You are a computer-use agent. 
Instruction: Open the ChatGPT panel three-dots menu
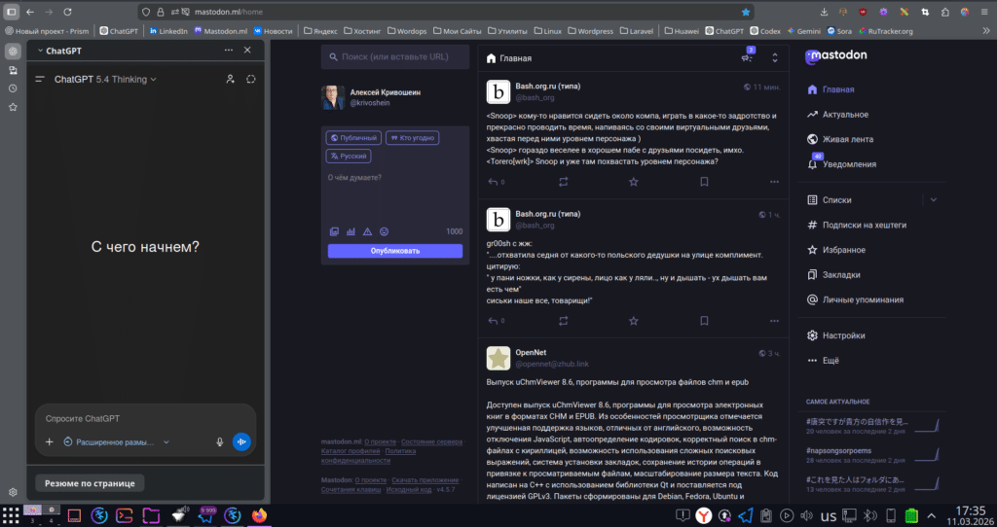(x=228, y=51)
